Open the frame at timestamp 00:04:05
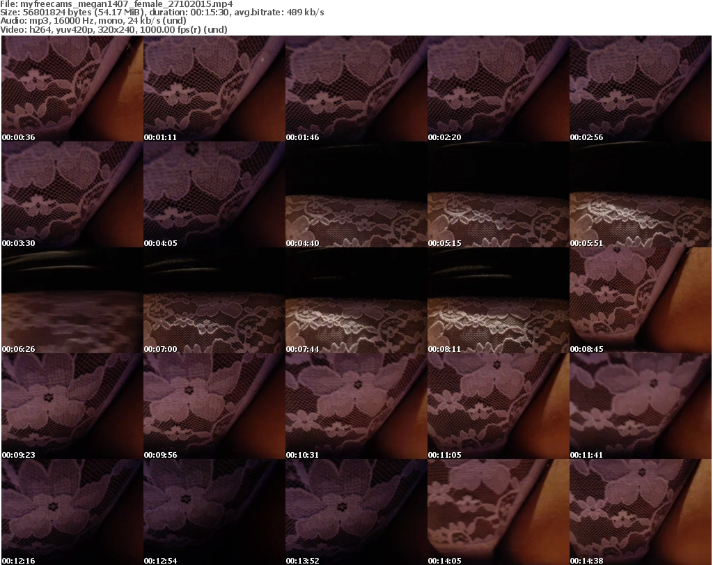This screenshot has width=713, height=565. (214, 194)
